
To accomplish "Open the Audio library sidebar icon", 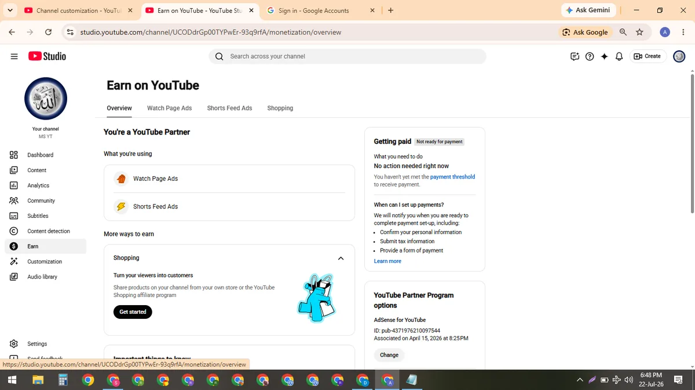I will [x=14, y=277].
